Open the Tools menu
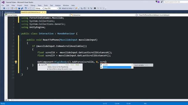Image resolution: width=188 pixels, height=105 pixels. click(46, 5)
